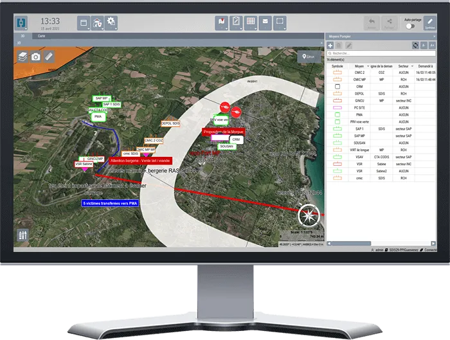This screenshot has width=450, height=340.
Task: Open the main application logo menu
Action: 21,22
